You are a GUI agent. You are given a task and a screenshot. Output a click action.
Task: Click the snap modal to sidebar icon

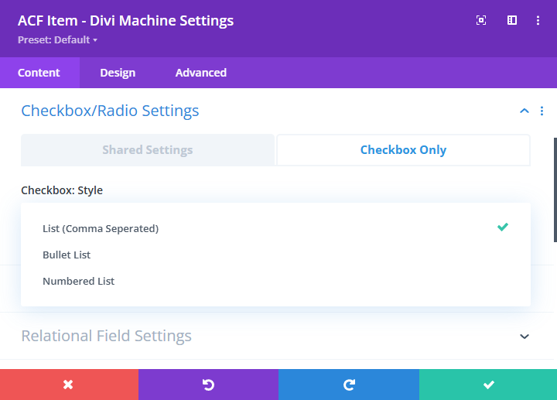coord(512,20)
